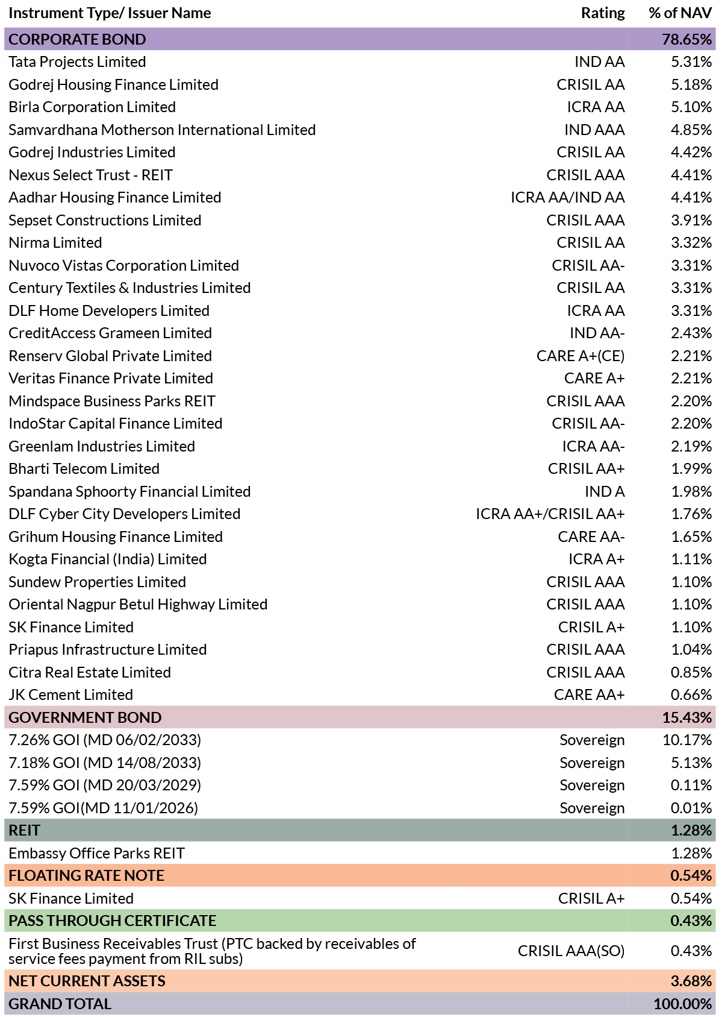This screenshot has height=1017, width=722.
Task: Select 7.26% GOI (MD 06/02/2033) row
Action: click(360, 740)
